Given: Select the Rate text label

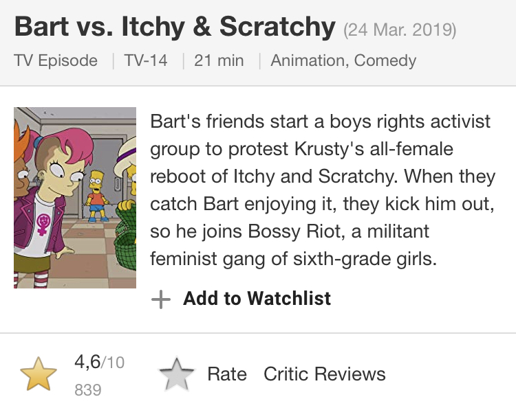Looking at the screenshot, I should 227,374.
